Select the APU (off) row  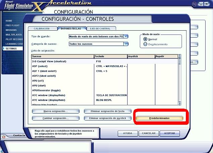pyautogui.click(x=105, y=81)
